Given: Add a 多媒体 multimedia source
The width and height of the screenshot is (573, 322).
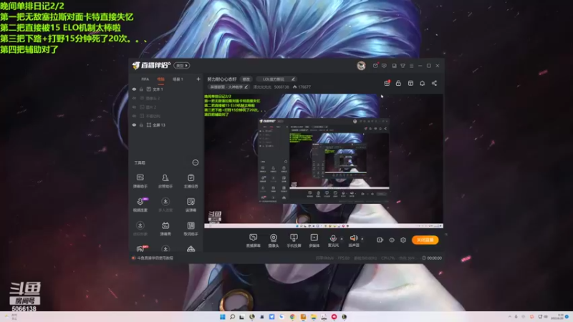Looking at the screenshot, I should [x=314, y=240].
